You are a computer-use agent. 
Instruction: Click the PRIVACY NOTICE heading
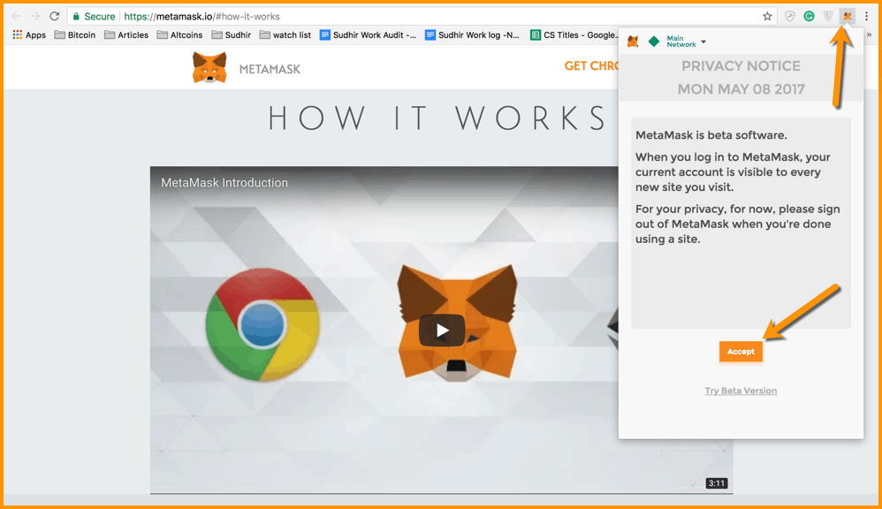coord(741,65)
